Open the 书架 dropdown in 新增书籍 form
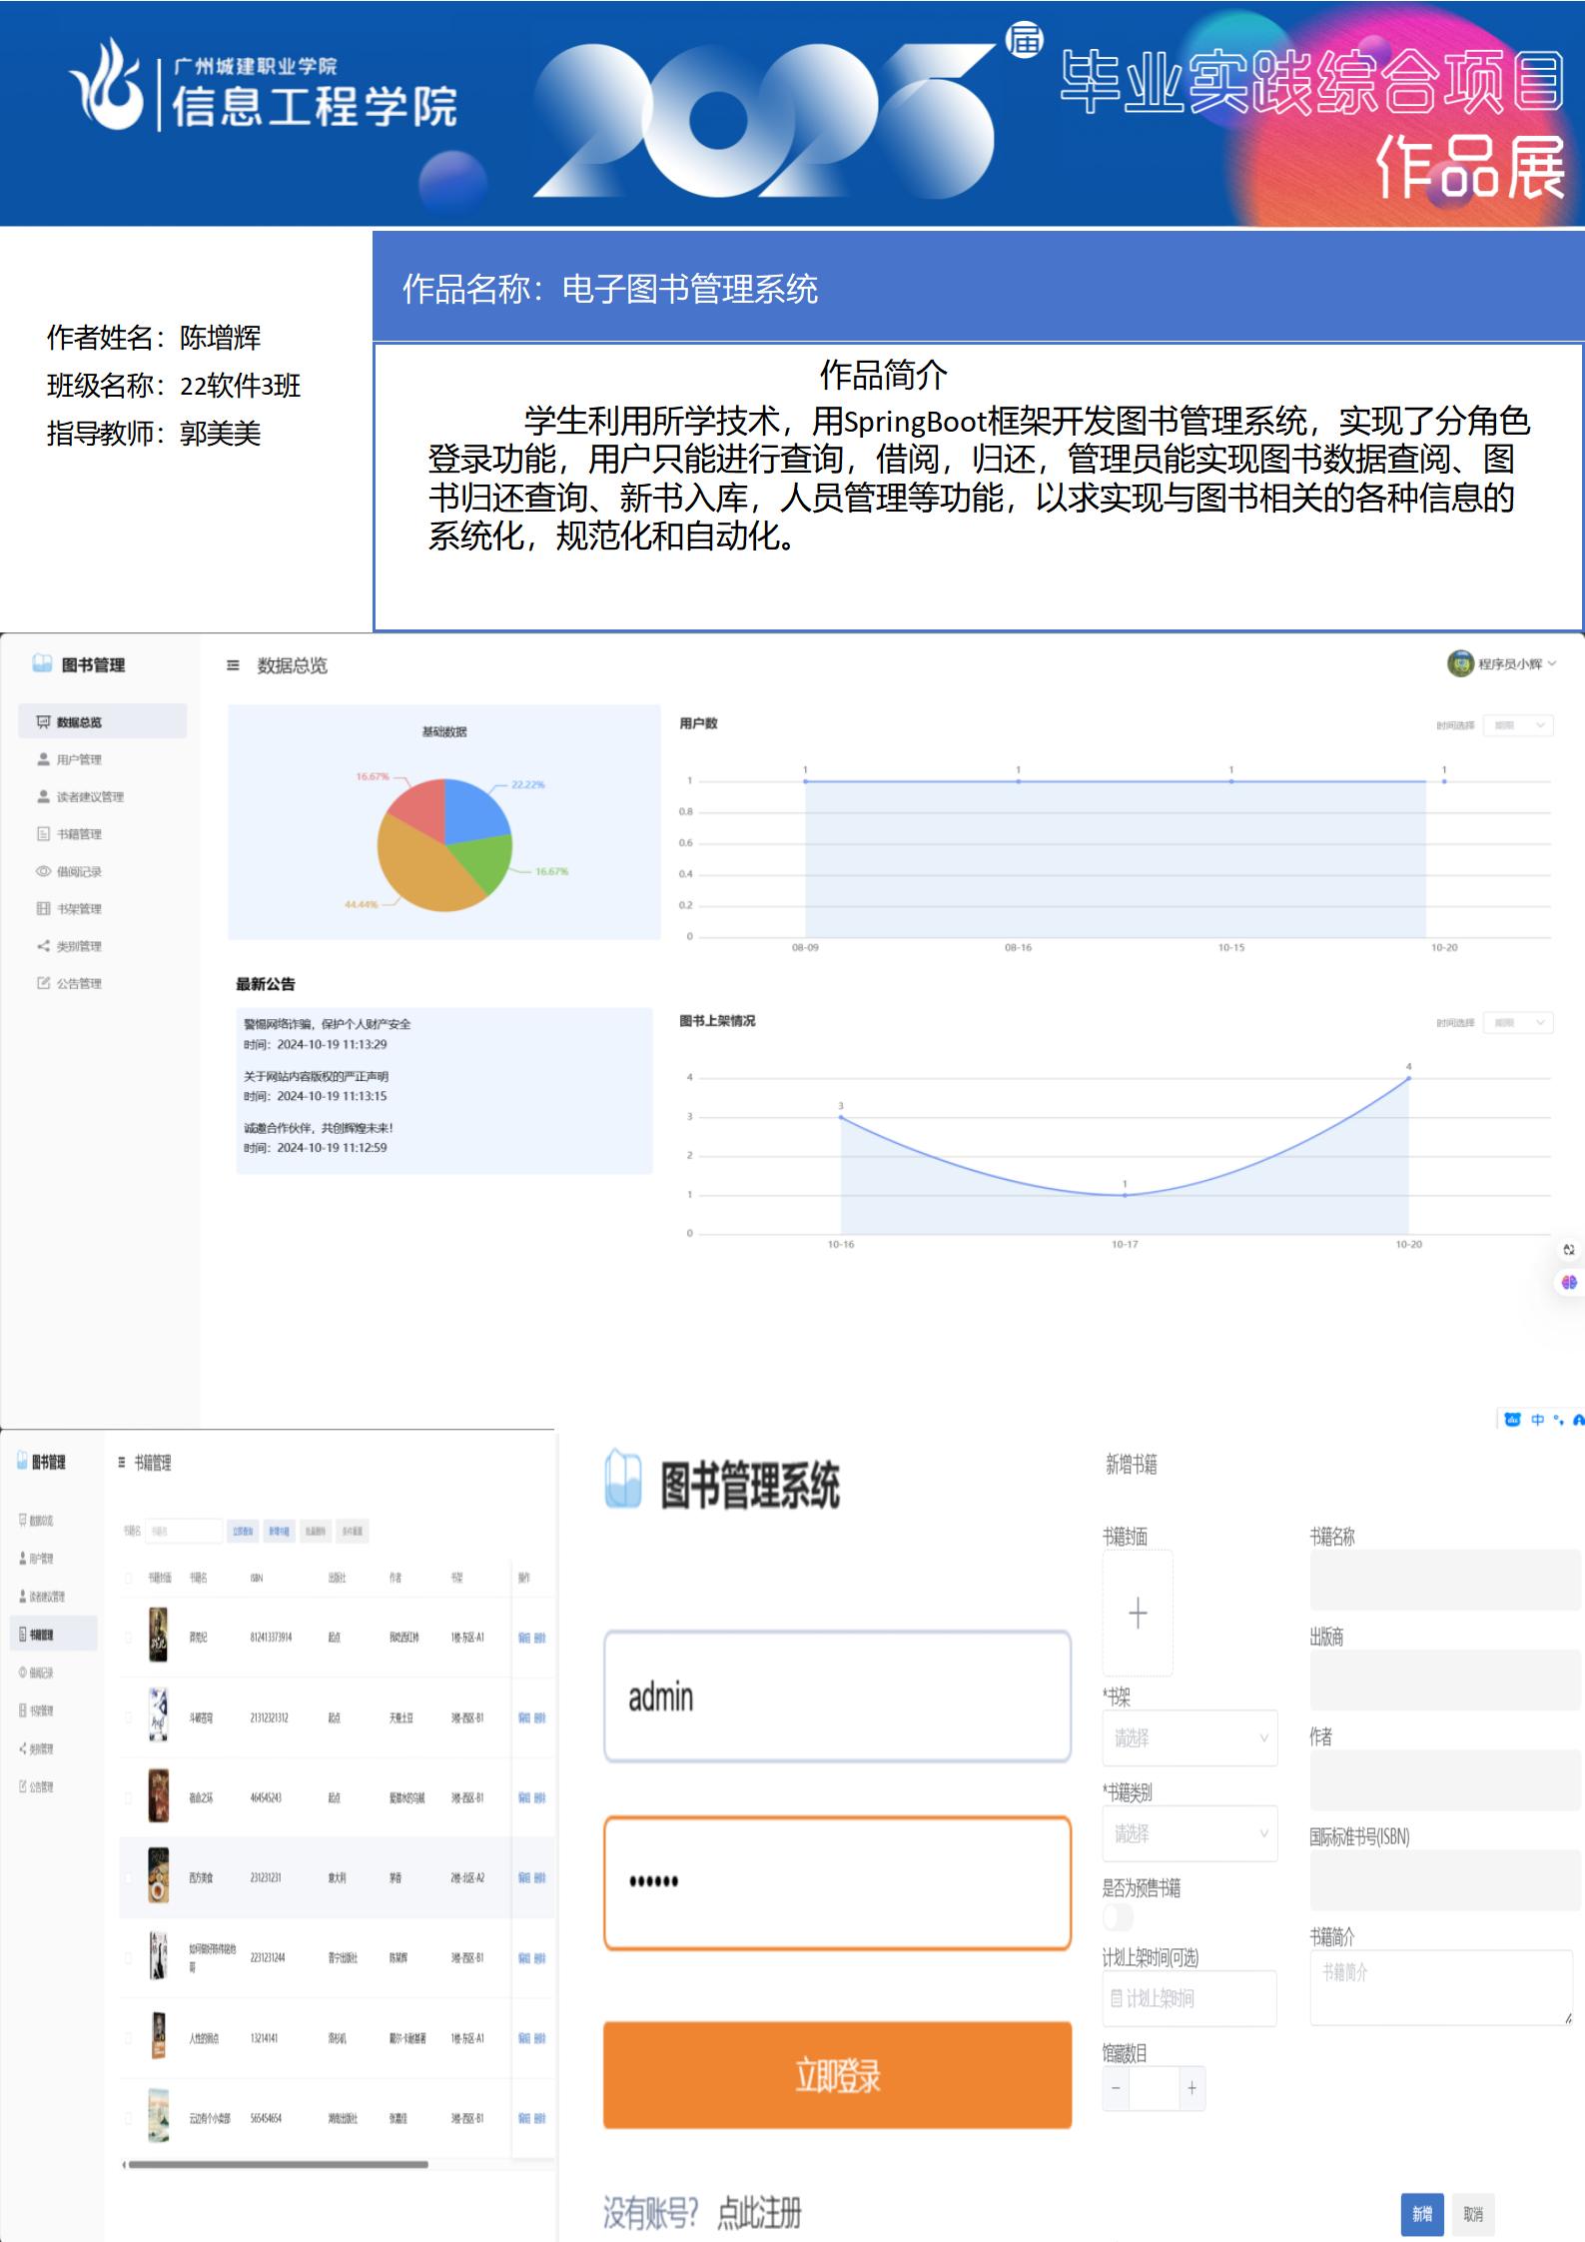 (x=1189, y=1738)
